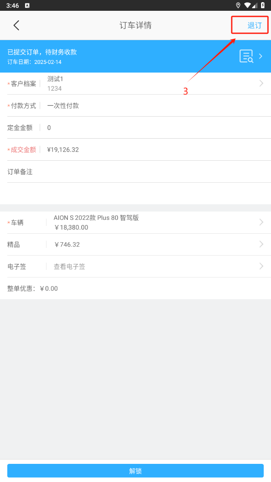Tap the 整单优惠 discount row

click(x=33, y=289)
